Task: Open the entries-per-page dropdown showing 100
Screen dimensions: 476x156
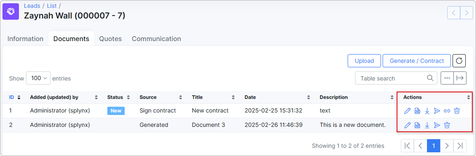Action: 38,78
